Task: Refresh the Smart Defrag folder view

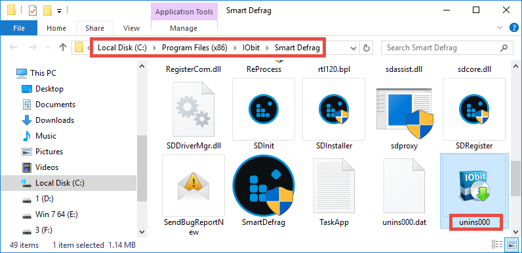Action: click(x=366, y=48)
